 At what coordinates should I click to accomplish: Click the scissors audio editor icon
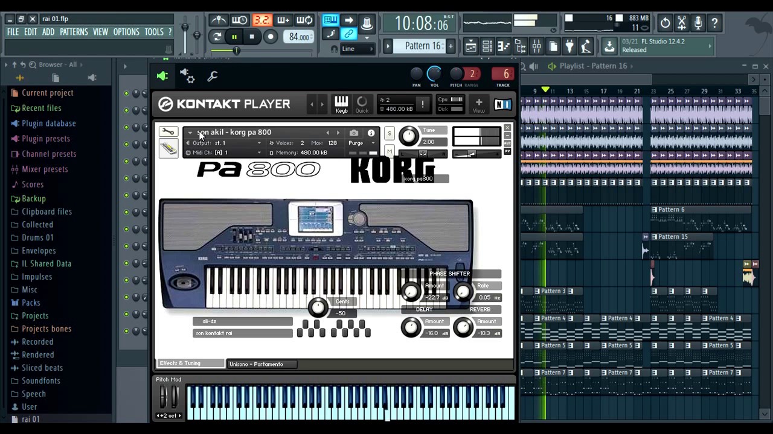pyautogui.click(x=682, y=23)
